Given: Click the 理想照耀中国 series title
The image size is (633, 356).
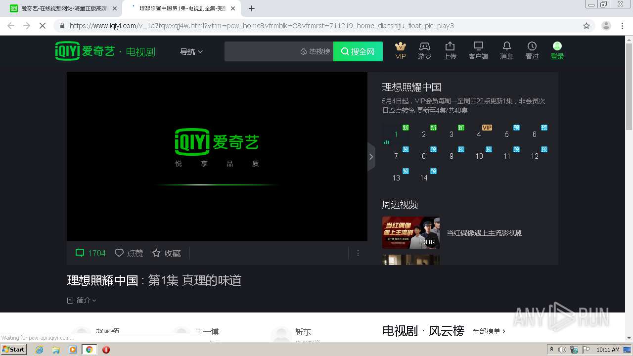Looking at the screenshot, I should tap(411, 87).
